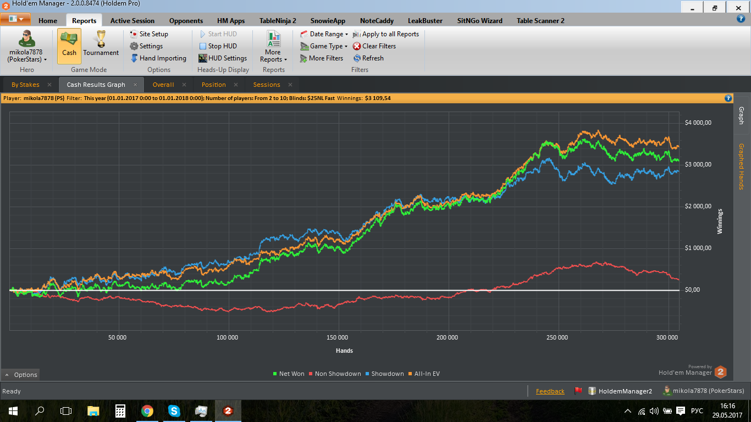Screen dimensions: 751x422
Task: Click the Feedback link
Action: (550, 391)
